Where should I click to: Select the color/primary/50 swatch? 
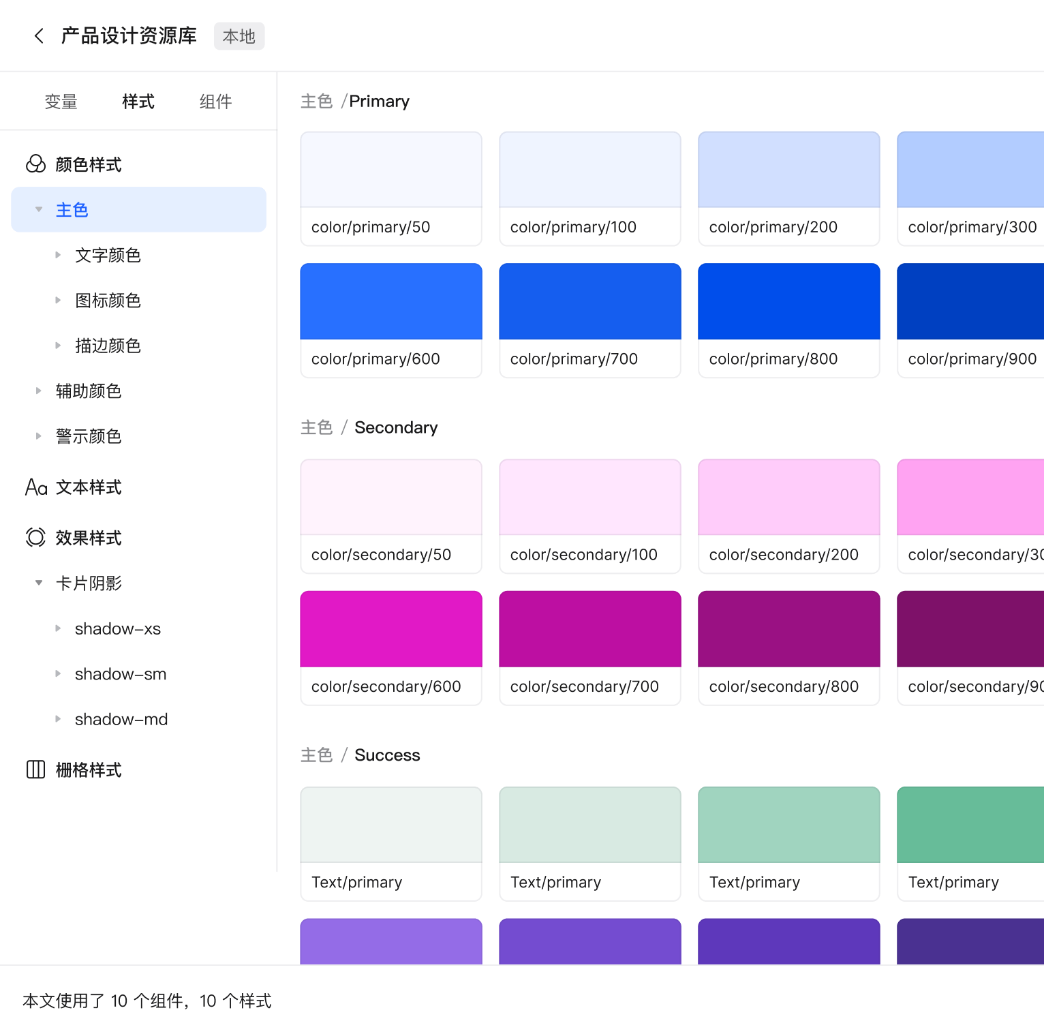click(391, 189)
